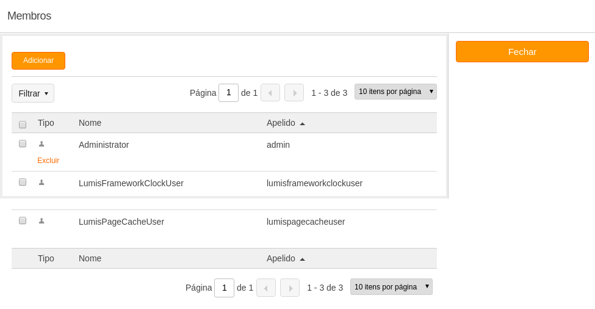Click the Adicionar button
Image resolution: width=595 pixels, height=309 pixels.
pos(38,60)
